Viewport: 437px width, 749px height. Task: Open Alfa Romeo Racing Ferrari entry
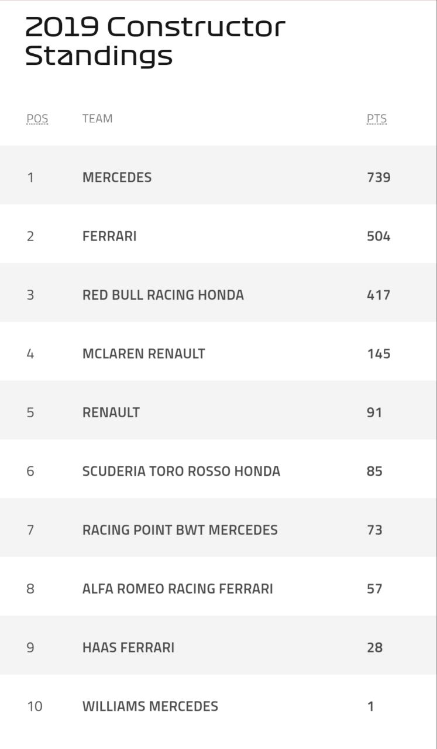click(x=177, y=589)
